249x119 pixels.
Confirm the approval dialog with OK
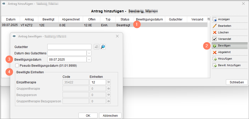coord(88,115)
